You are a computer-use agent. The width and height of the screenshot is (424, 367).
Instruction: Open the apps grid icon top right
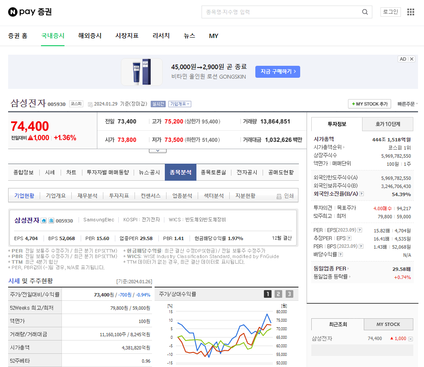point(411,12)
